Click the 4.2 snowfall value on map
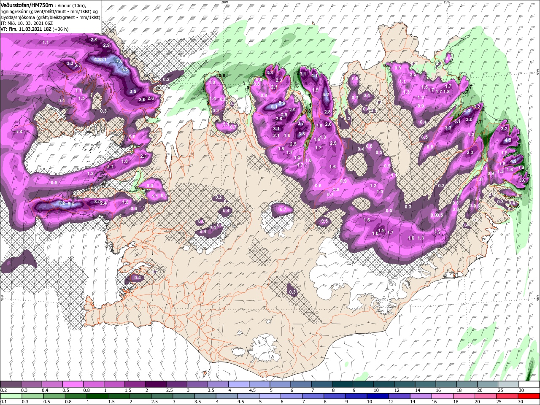This screenshot has width=540, height=405. (326, 95)
